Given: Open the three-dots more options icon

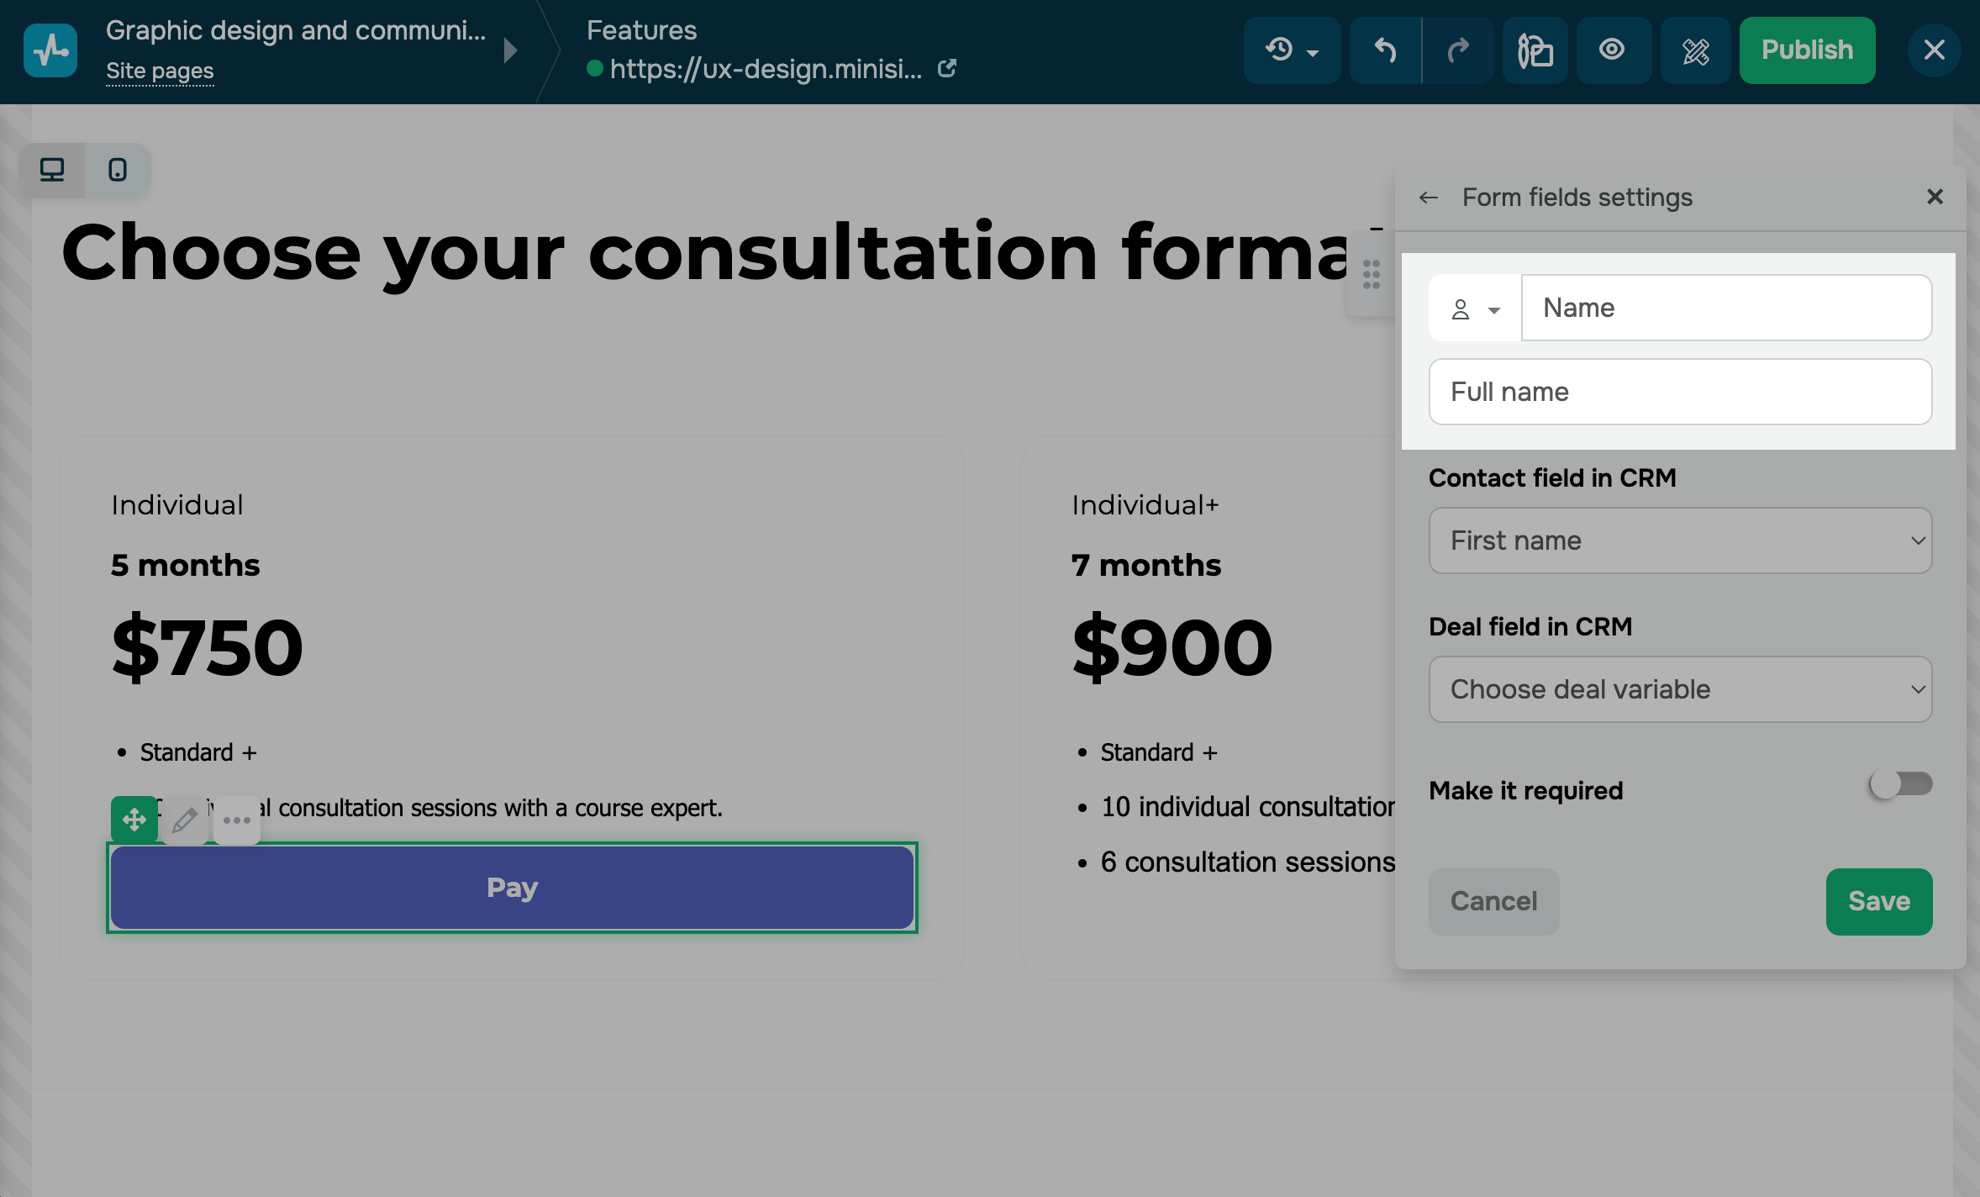Looking at the screenshot, I should (x=237, y=820).
